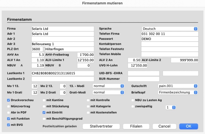205x134 pixels.
Task: Open the Sprache dropdown showing Deutsch
Action: (170, 29)
